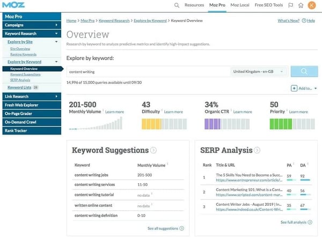This screenshot has width=322, height=239.
Task: Open On-Demand Crawl in sidebar
Action: pos(32,122)
